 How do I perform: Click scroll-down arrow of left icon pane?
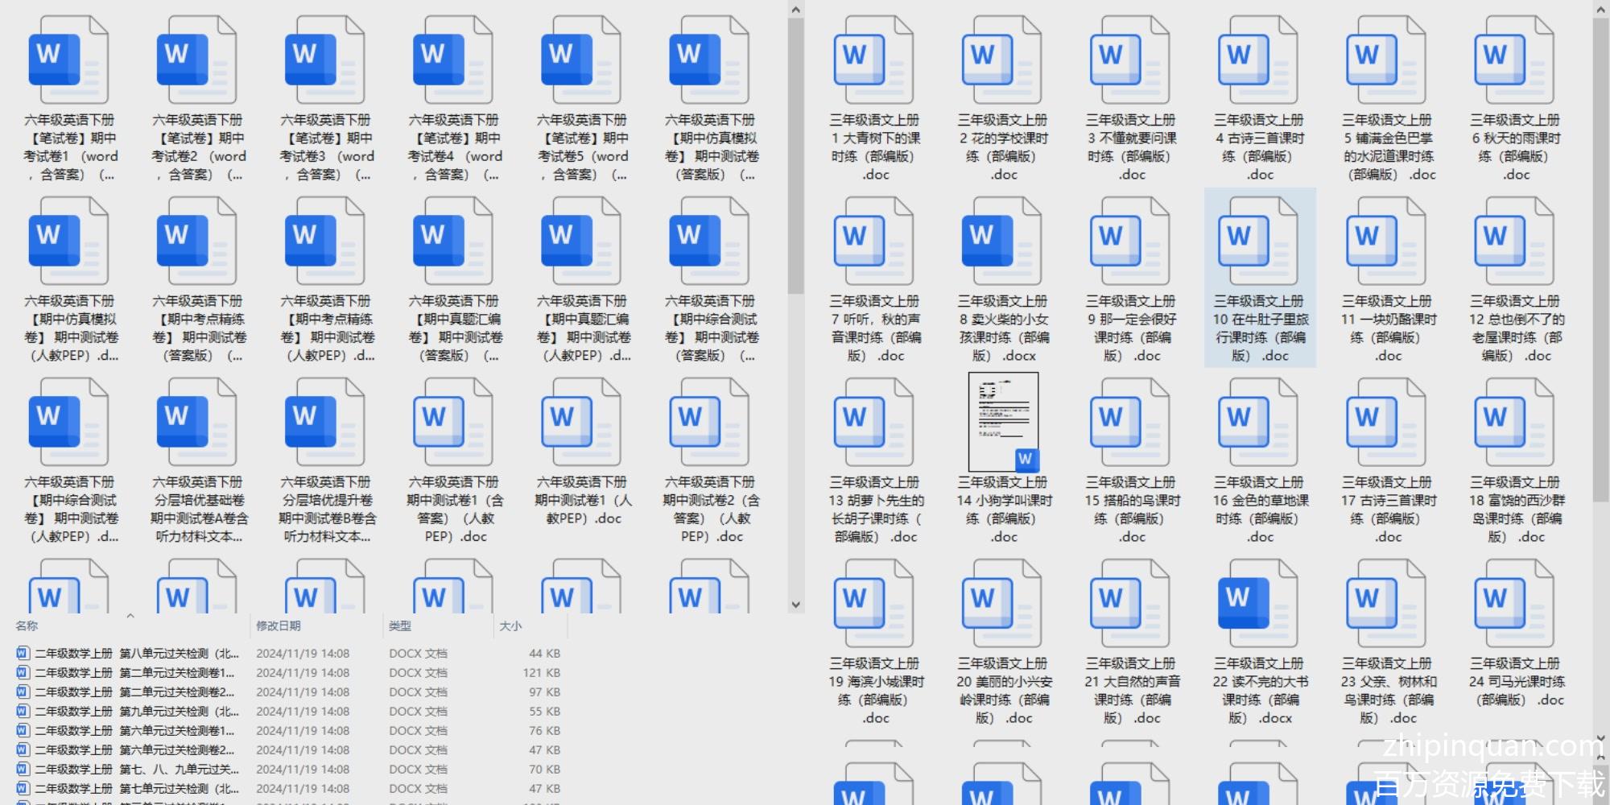795,605
